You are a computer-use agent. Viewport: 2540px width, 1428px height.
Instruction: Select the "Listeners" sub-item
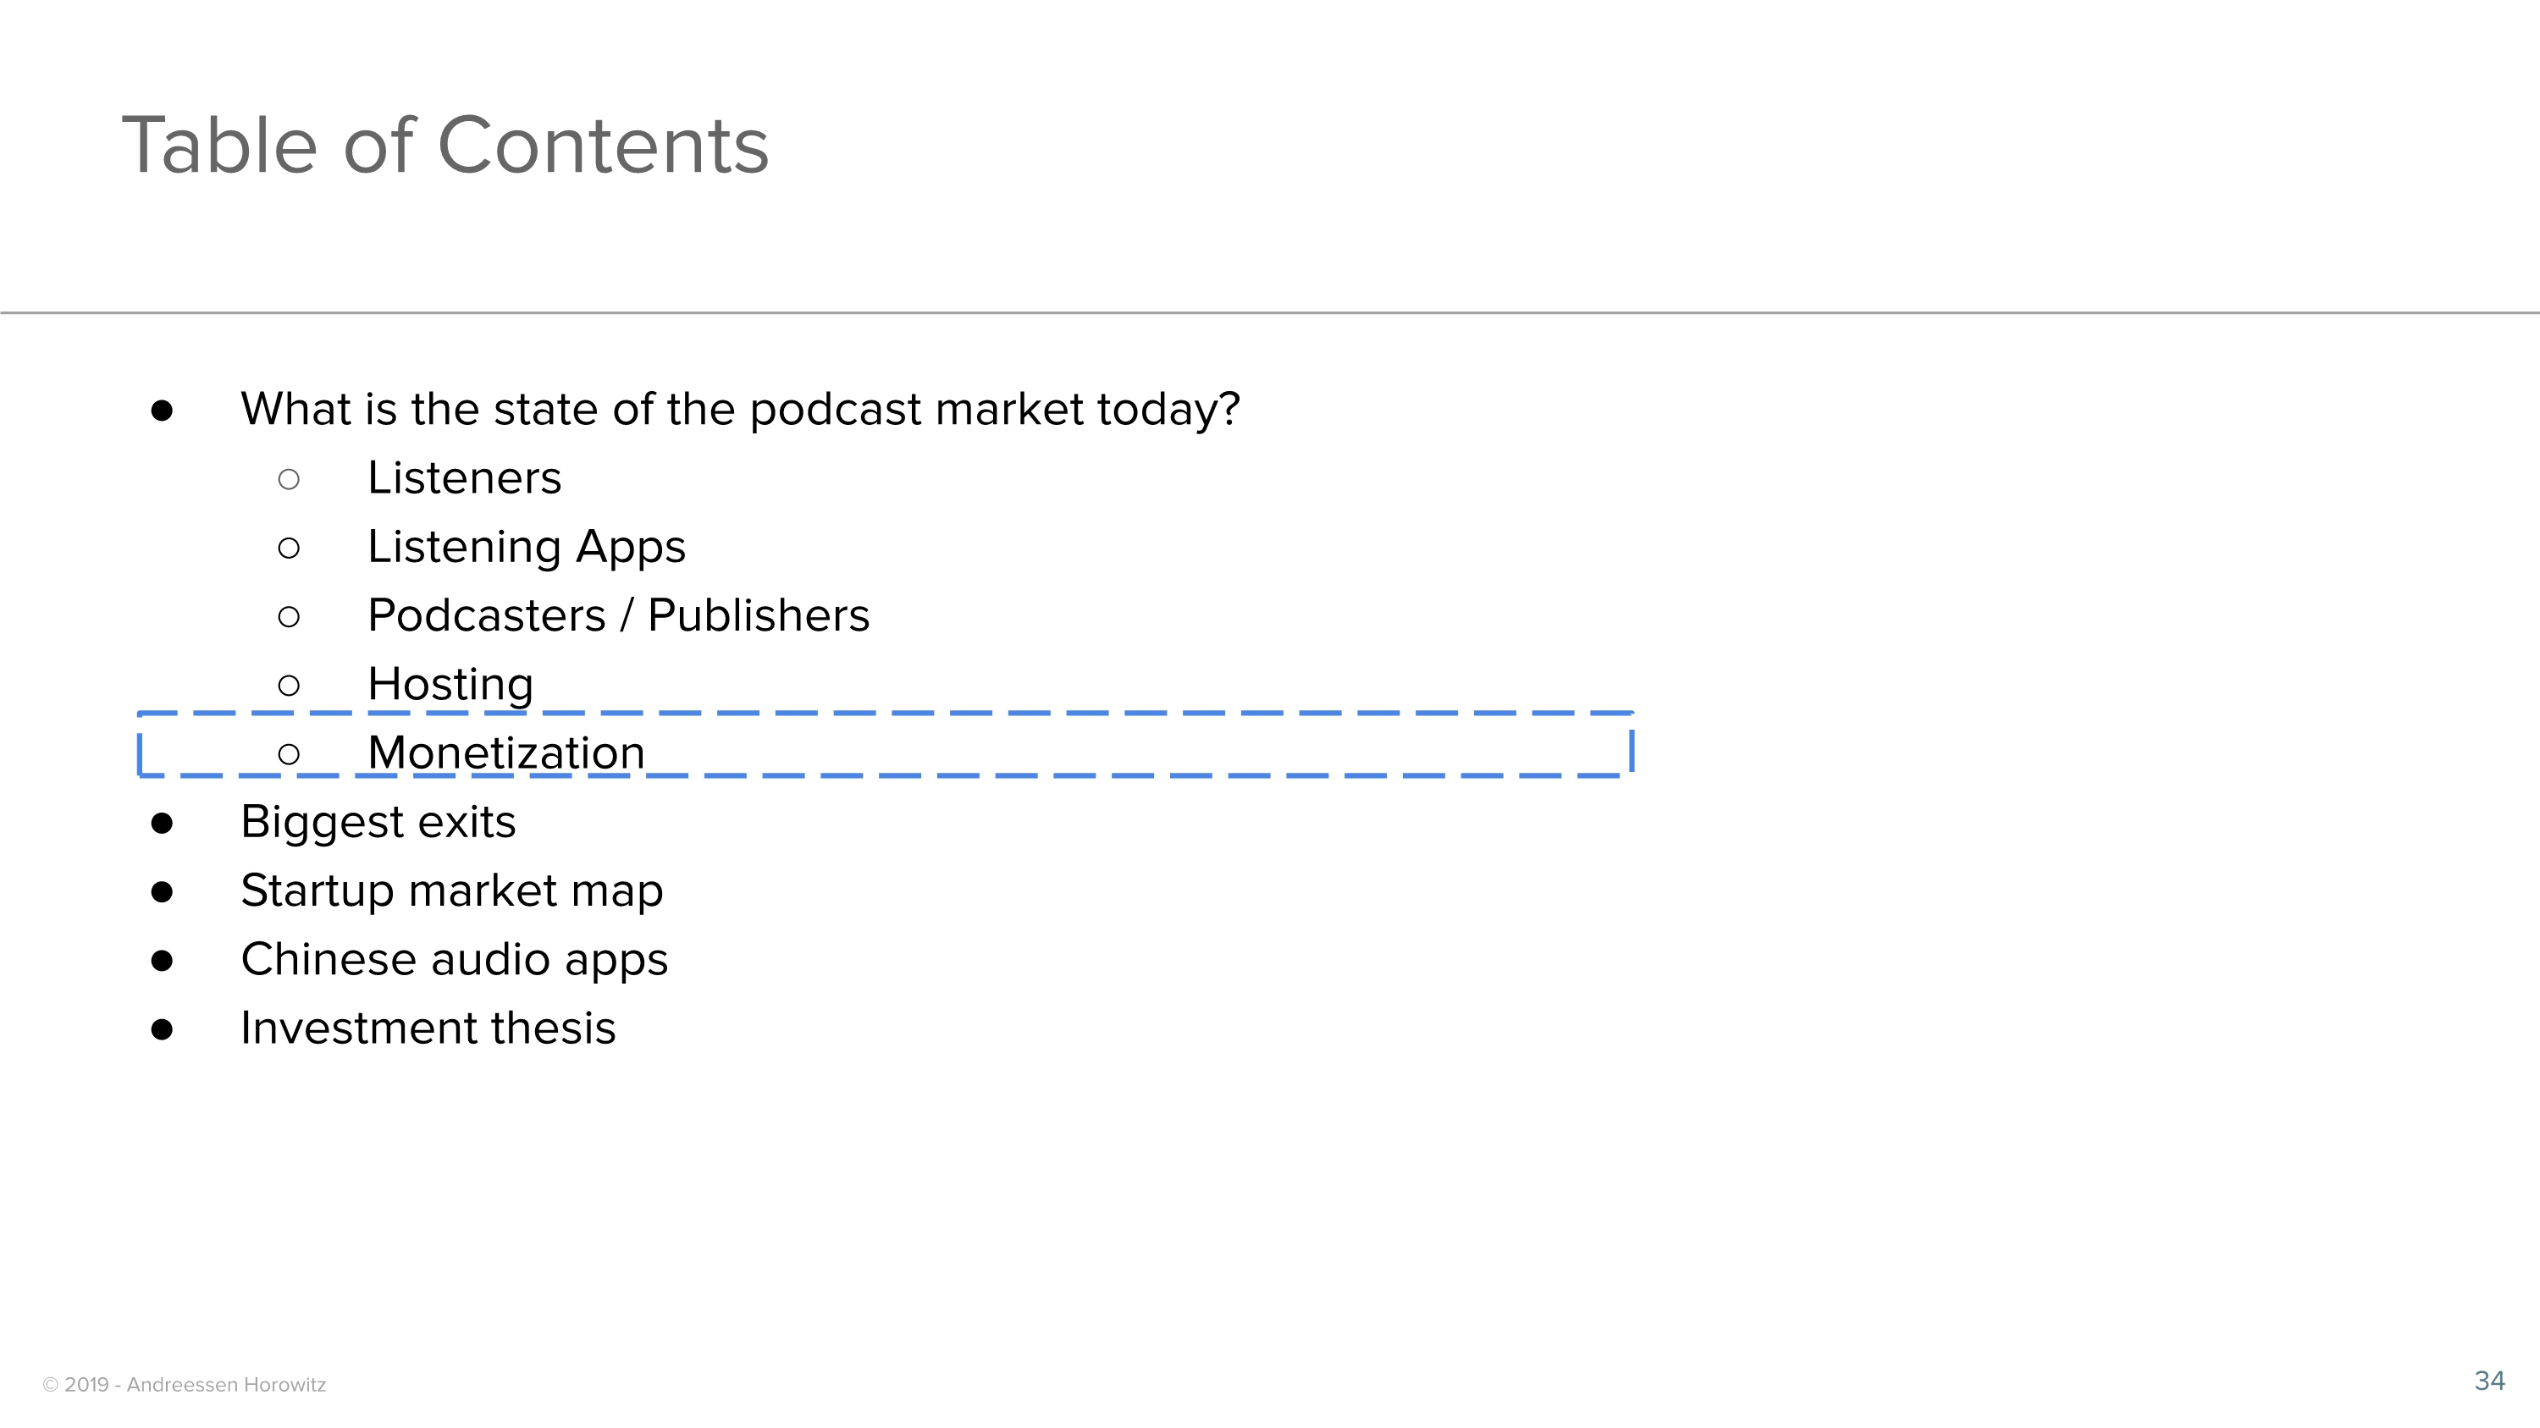click(463, 478)
